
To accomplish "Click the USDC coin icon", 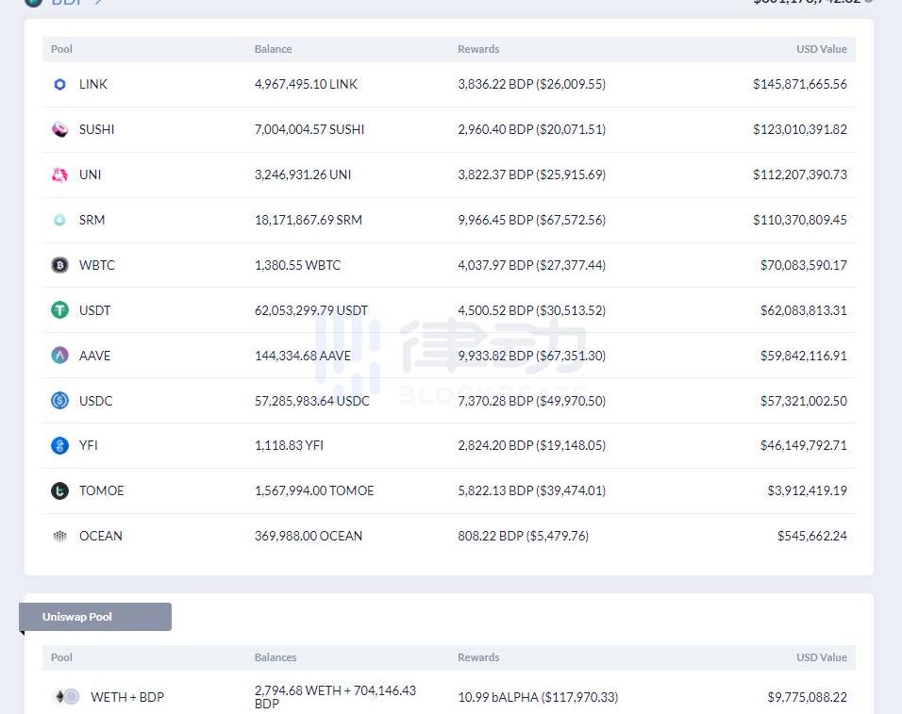I will (59, 401).
